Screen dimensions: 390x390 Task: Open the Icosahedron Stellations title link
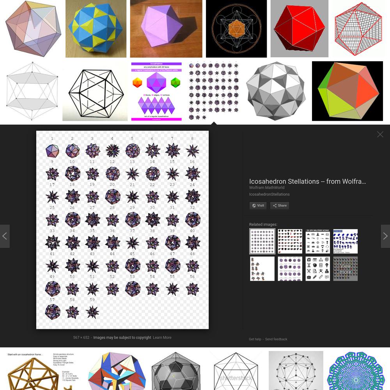307,181
